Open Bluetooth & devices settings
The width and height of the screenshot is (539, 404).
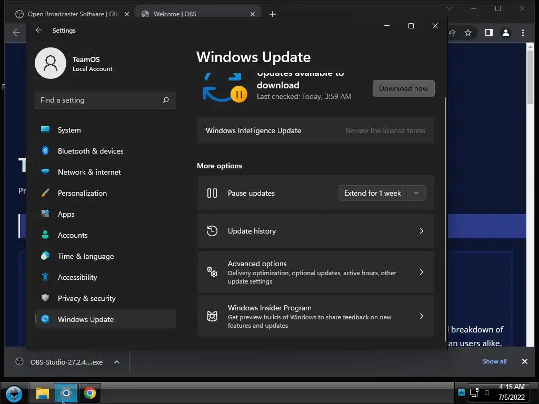click(105, 151)
